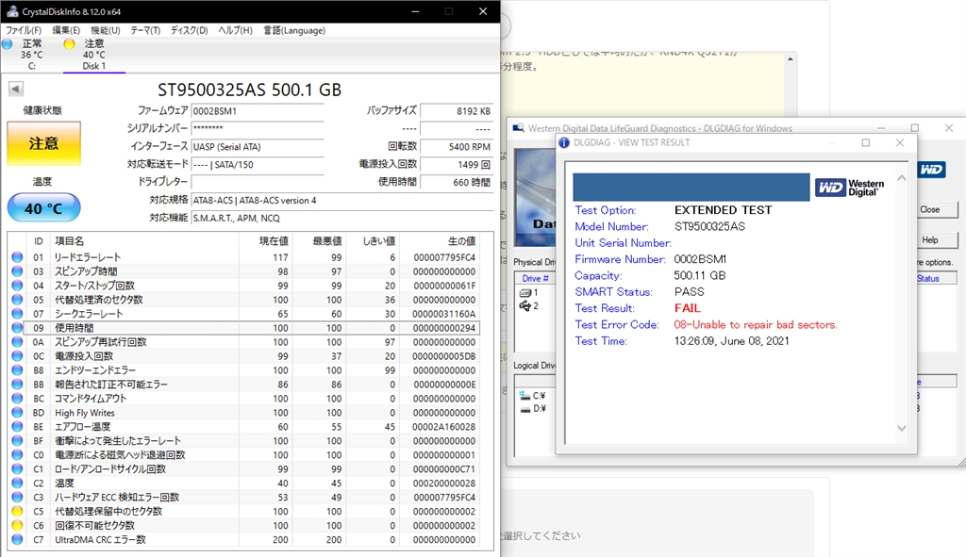This screenshot has height=557, width=966.
Task: Click the 対応機能 field S.M.A.R.T., APM, NCQ
Action: pos(341,218)
